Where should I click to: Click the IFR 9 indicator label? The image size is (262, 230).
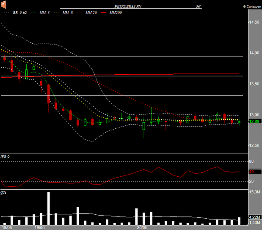pyautogui.click(x=6, y=156)
